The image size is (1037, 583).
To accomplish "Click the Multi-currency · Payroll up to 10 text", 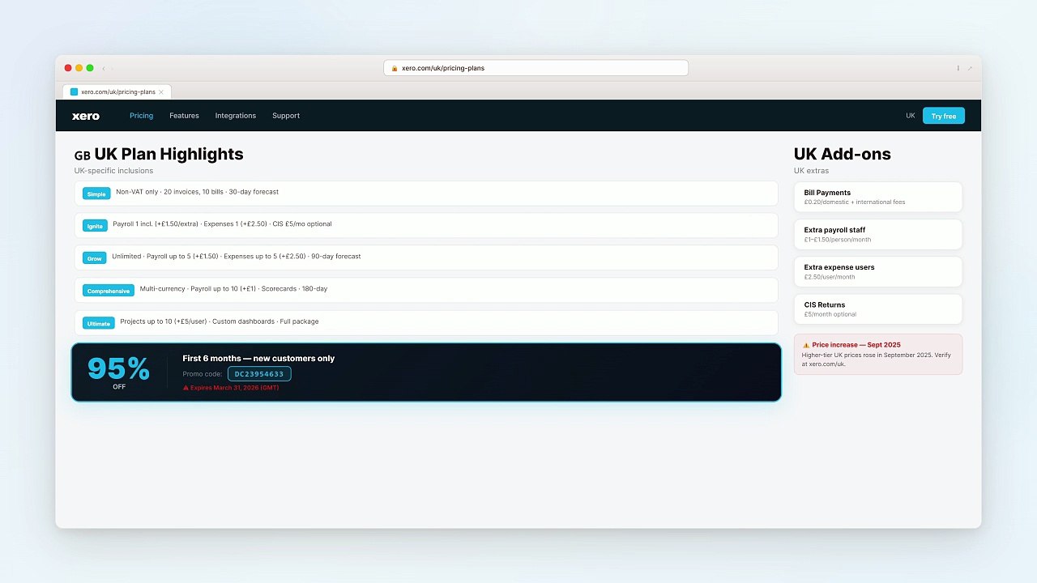I will click(233, 289).
